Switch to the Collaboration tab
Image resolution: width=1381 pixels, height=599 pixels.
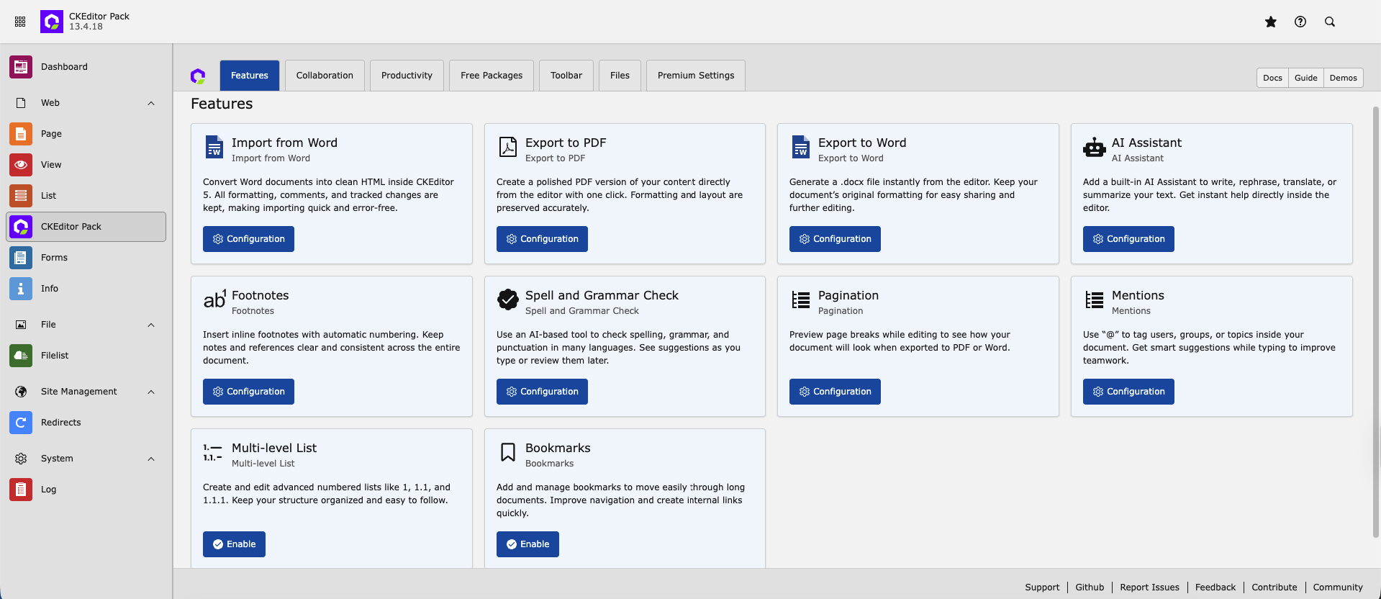pos(325,76)
